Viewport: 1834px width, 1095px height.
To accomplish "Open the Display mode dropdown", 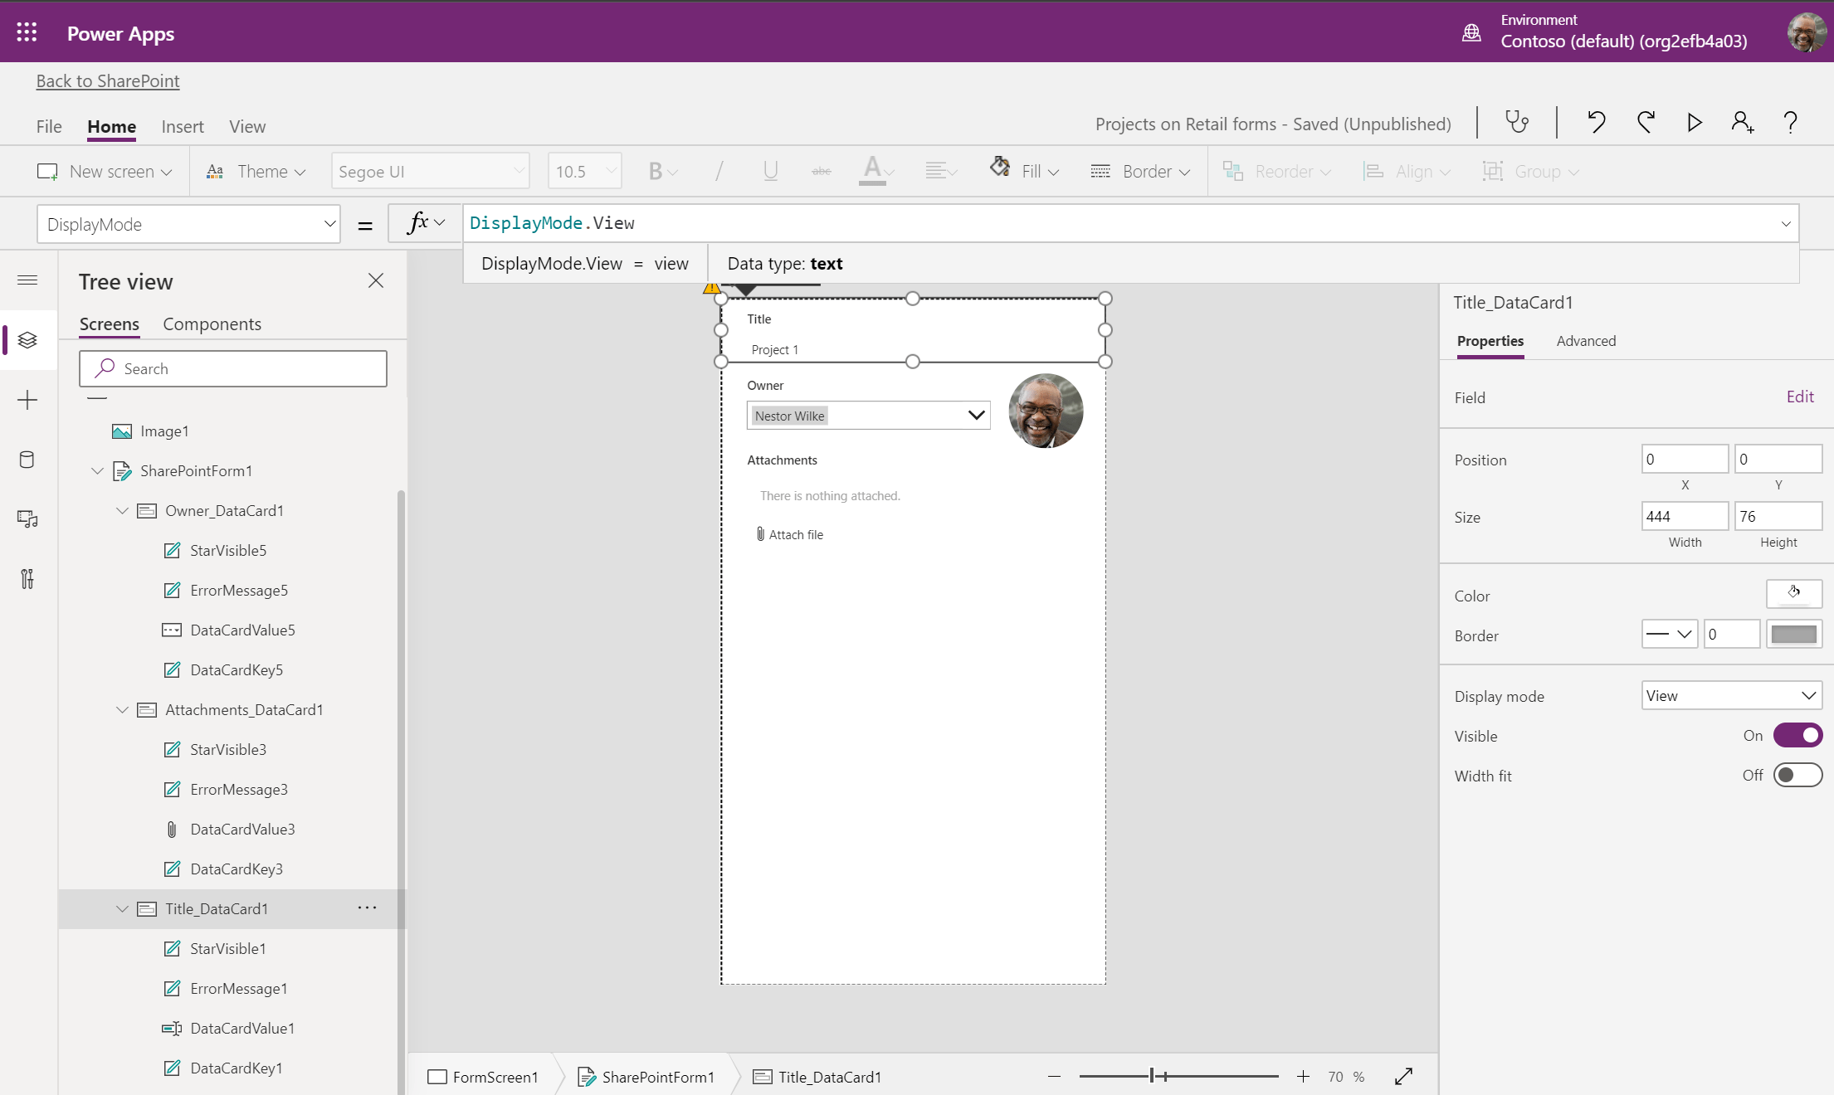I will click(x=1731, y=695).
